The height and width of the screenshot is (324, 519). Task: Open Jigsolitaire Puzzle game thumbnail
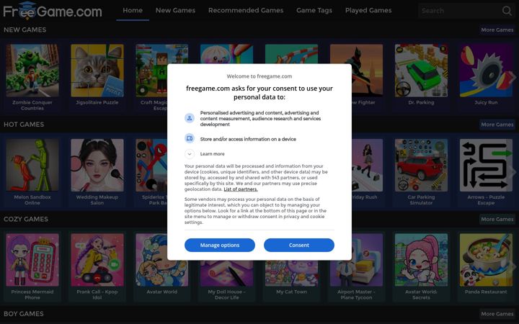[x=97, y=71]
